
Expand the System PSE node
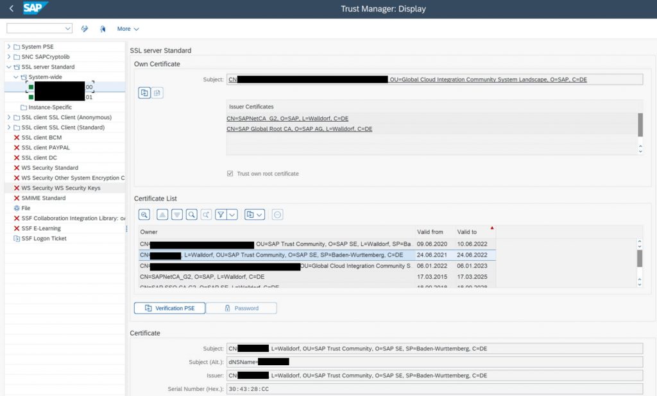tap(9, 47)
